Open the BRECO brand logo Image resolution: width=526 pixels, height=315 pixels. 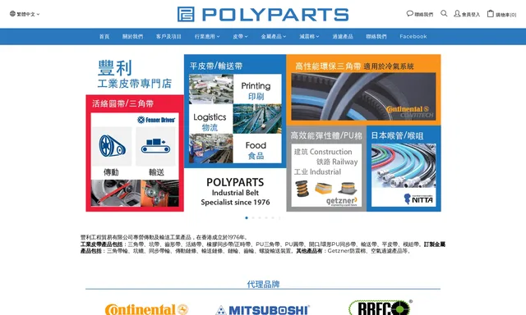point(381,308)
